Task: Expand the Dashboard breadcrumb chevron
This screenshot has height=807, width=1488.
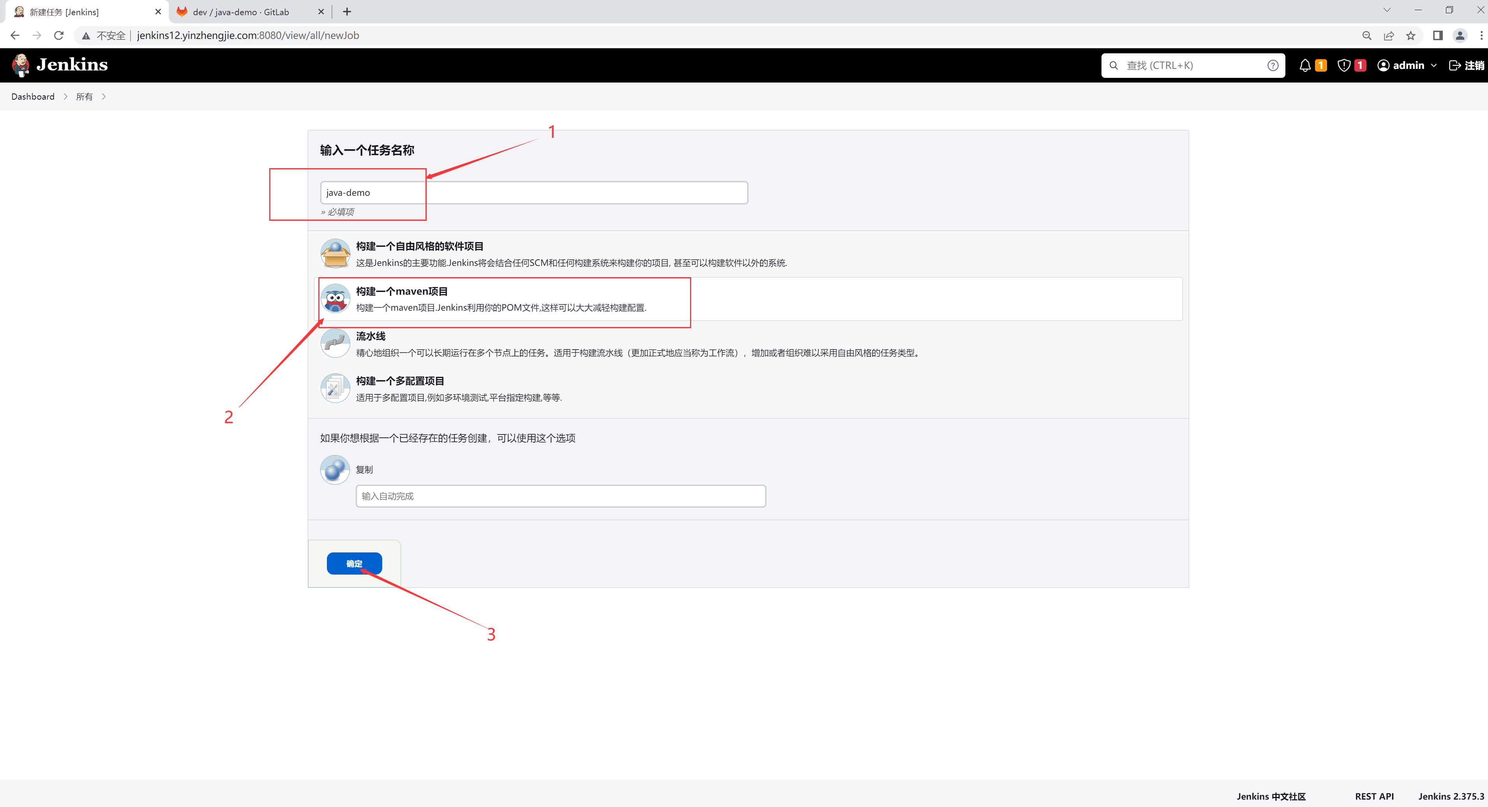Action: point(65,97)
